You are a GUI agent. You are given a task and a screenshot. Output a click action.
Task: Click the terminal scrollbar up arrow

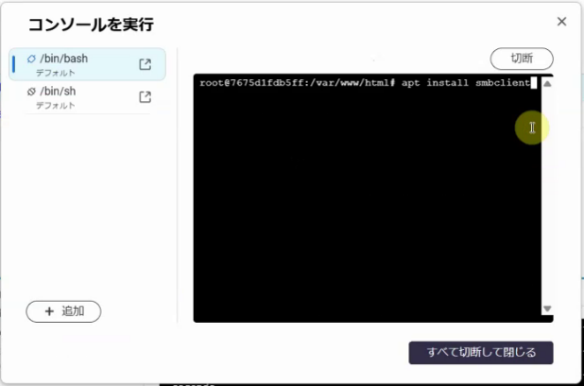[x=547, y=84]
